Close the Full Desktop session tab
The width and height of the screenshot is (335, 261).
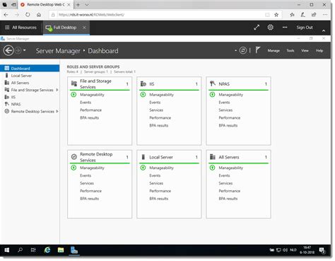[84, 28]
